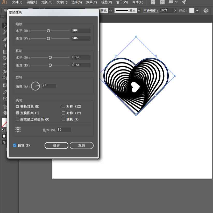The height and width of the screenshot is (213, 213).
Task: Click the white color mode swatch in toolbar
Action: (x=4, y=136)
